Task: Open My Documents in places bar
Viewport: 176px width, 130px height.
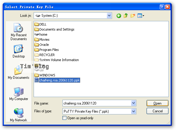Action: (19, 72)
